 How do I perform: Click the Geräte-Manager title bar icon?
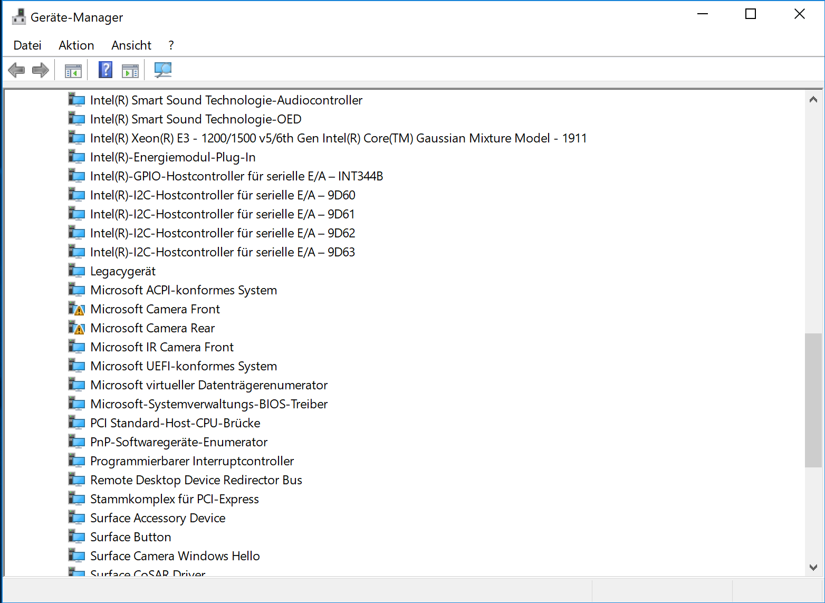coord(18,17)
